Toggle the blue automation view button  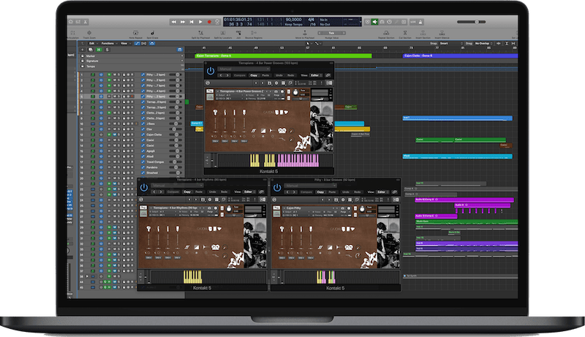coord(137,44)
